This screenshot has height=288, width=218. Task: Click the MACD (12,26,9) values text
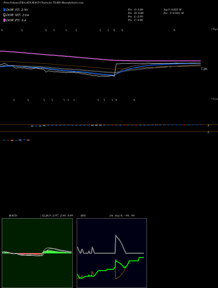(x=57, y=216)
